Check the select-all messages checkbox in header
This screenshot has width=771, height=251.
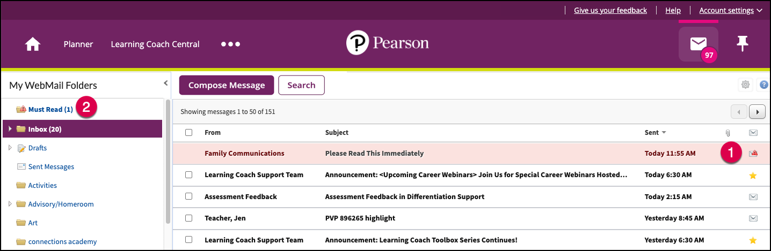tap(188, 132)
